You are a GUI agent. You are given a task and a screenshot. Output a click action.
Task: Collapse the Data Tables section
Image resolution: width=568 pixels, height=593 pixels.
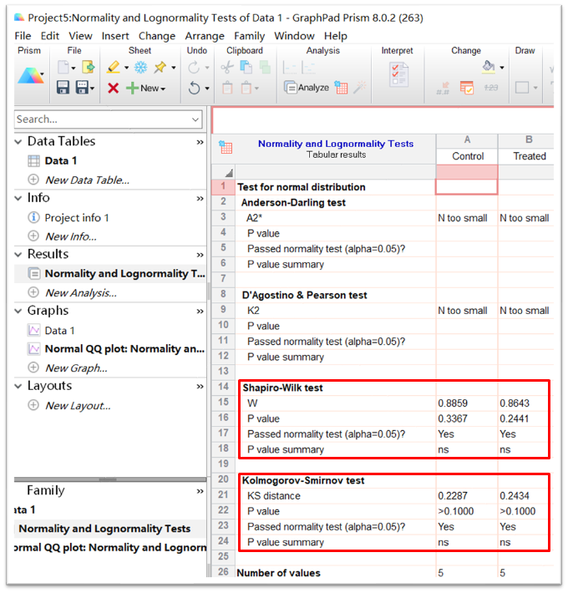18,142
